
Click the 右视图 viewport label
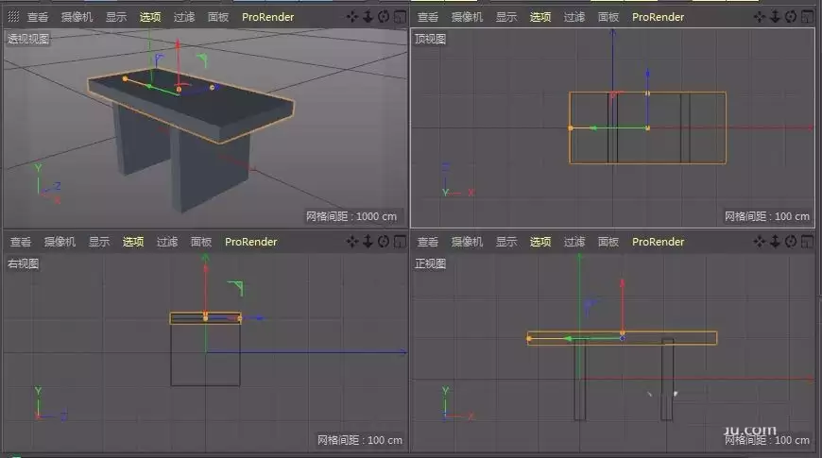tap(23, 263)
